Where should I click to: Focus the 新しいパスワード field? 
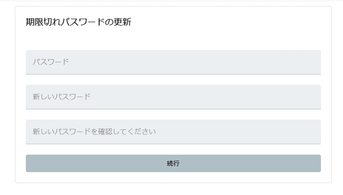click(x=173, y=97)
